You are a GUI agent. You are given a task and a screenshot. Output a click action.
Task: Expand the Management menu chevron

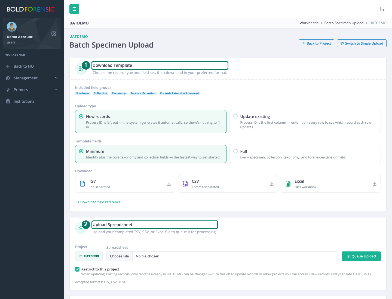[56, 78]
